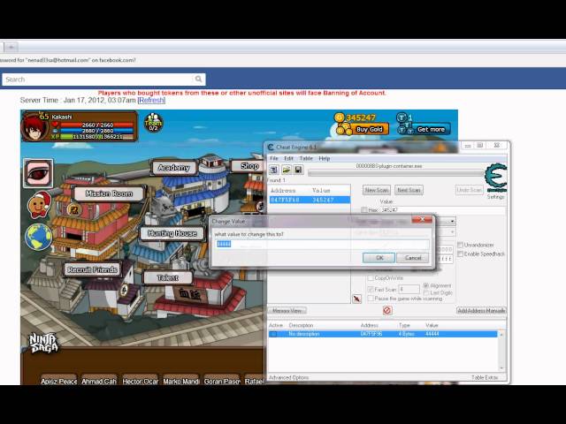This screenshot has width=566, height=424.
Task: Open the Table menu in Cheat Engine
Action: (306, 158)
